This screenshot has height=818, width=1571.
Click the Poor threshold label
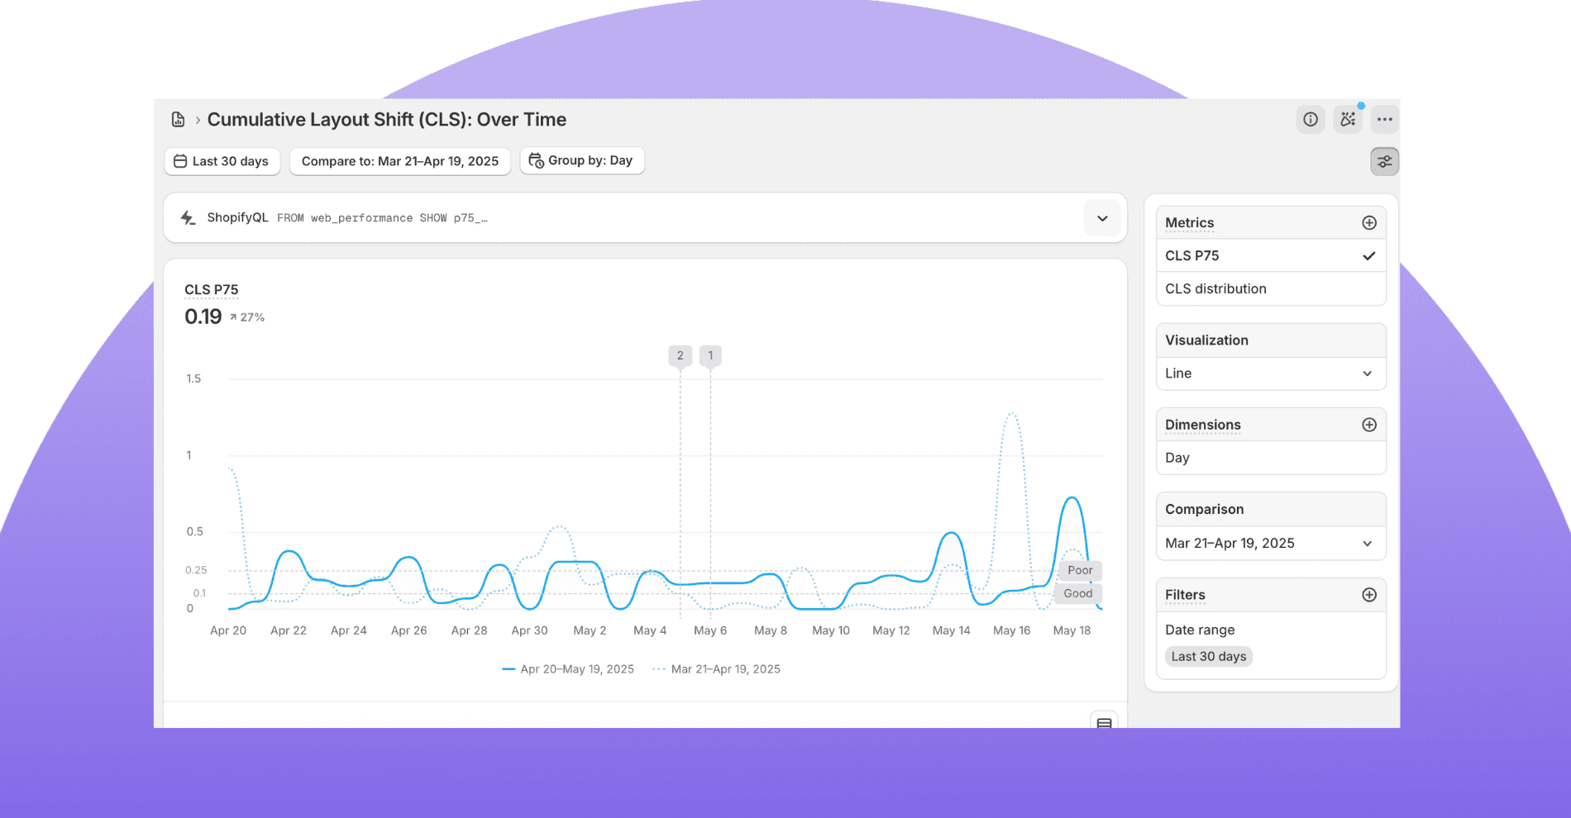click(x=1080, y=570)
